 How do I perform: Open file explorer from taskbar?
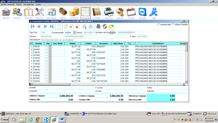coord(22,120)
